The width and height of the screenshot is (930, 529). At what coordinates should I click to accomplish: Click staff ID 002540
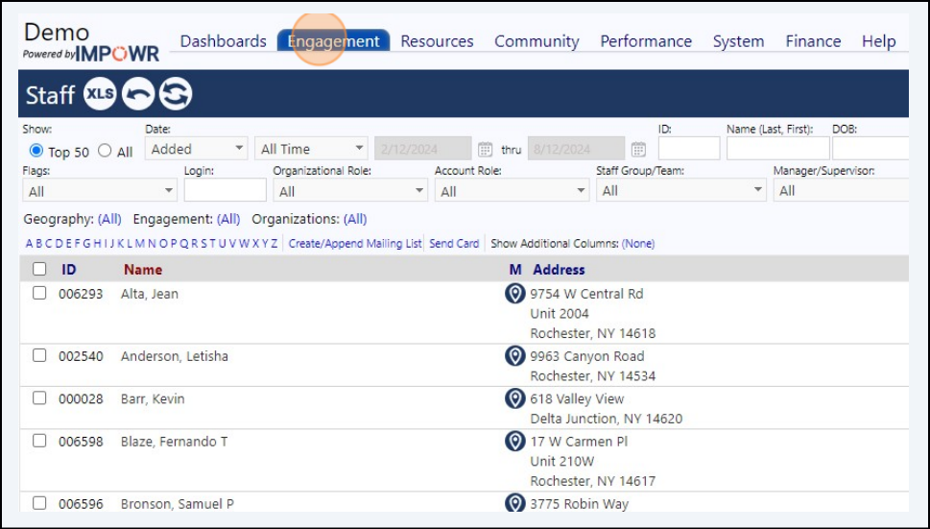point(81,356)
